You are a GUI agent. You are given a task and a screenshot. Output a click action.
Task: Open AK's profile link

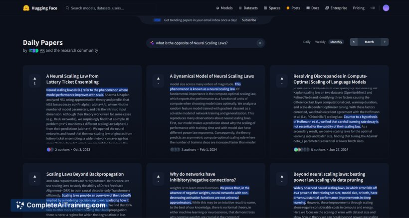pos(42,50)
